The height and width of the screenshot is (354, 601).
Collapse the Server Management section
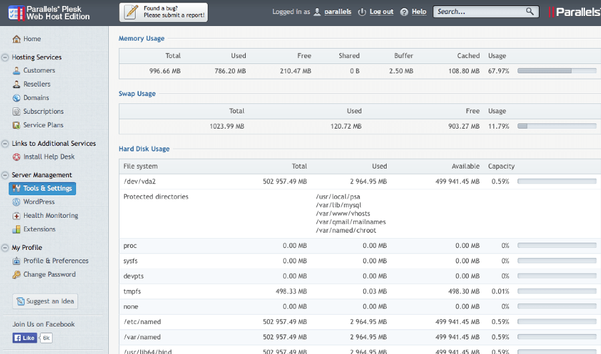click(5, 175)
